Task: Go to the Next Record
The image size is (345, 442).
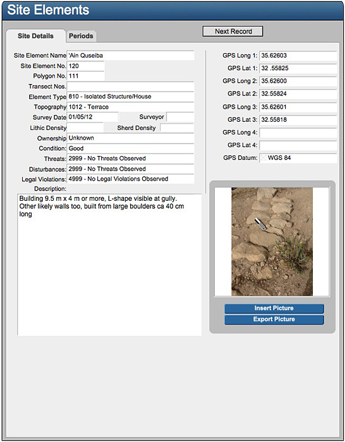Action: (x=233, y=32)
